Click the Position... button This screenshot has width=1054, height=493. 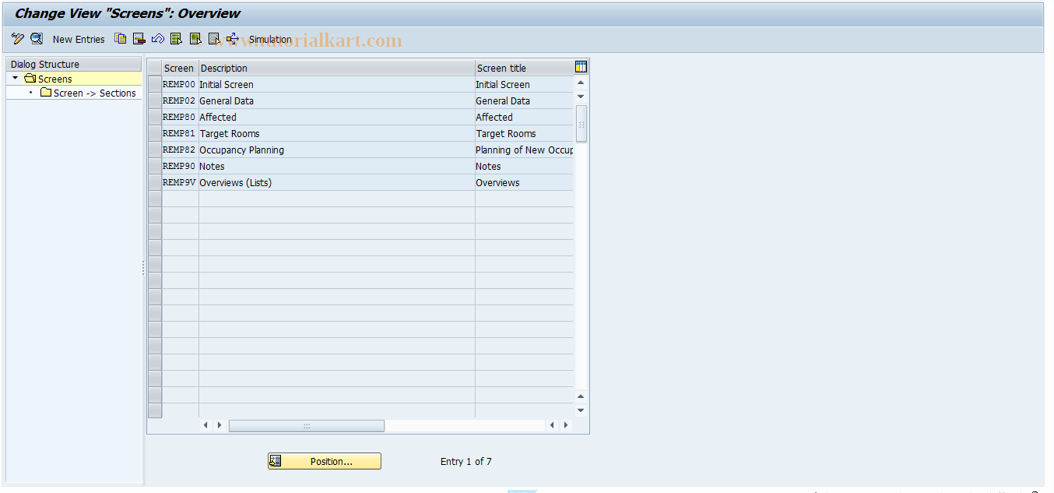[x=325, y=461]
